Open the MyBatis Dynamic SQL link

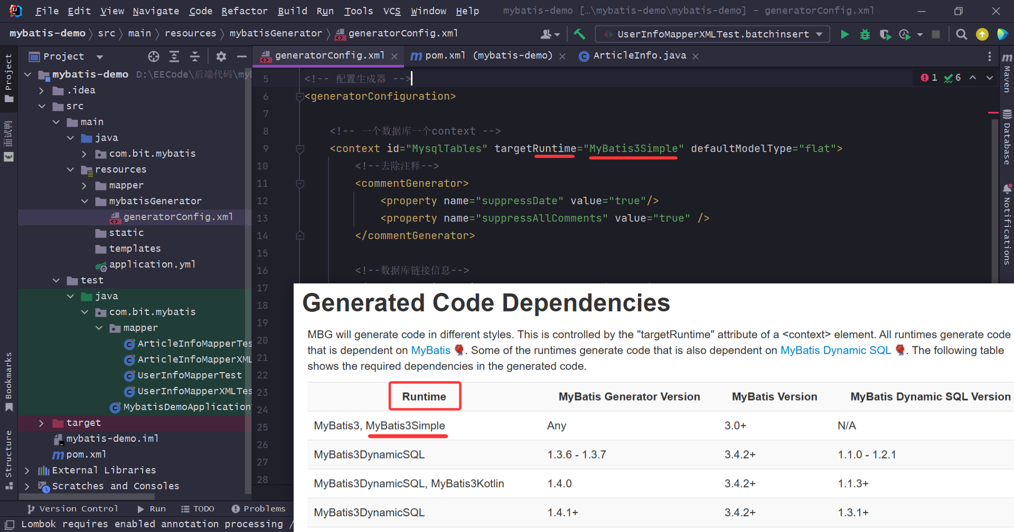(835, 350)
